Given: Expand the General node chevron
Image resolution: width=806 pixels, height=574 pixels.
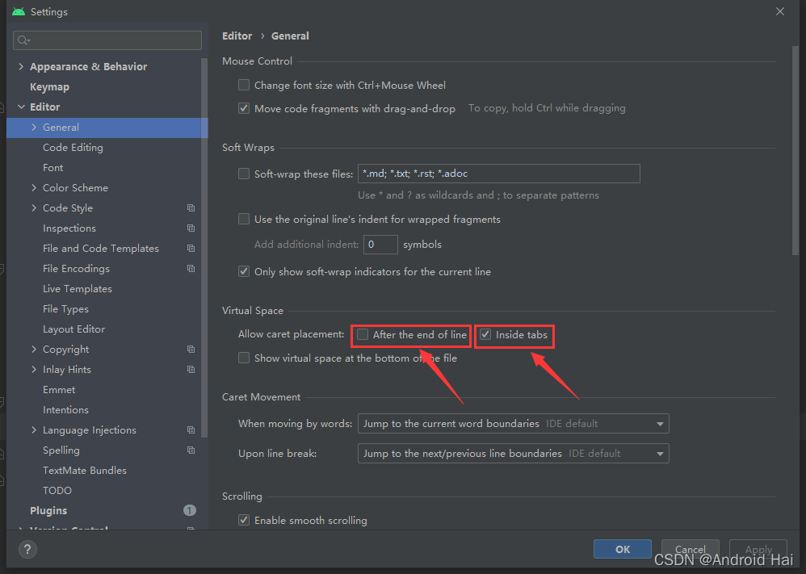Looking at the screenshot, I should [34, 127].
